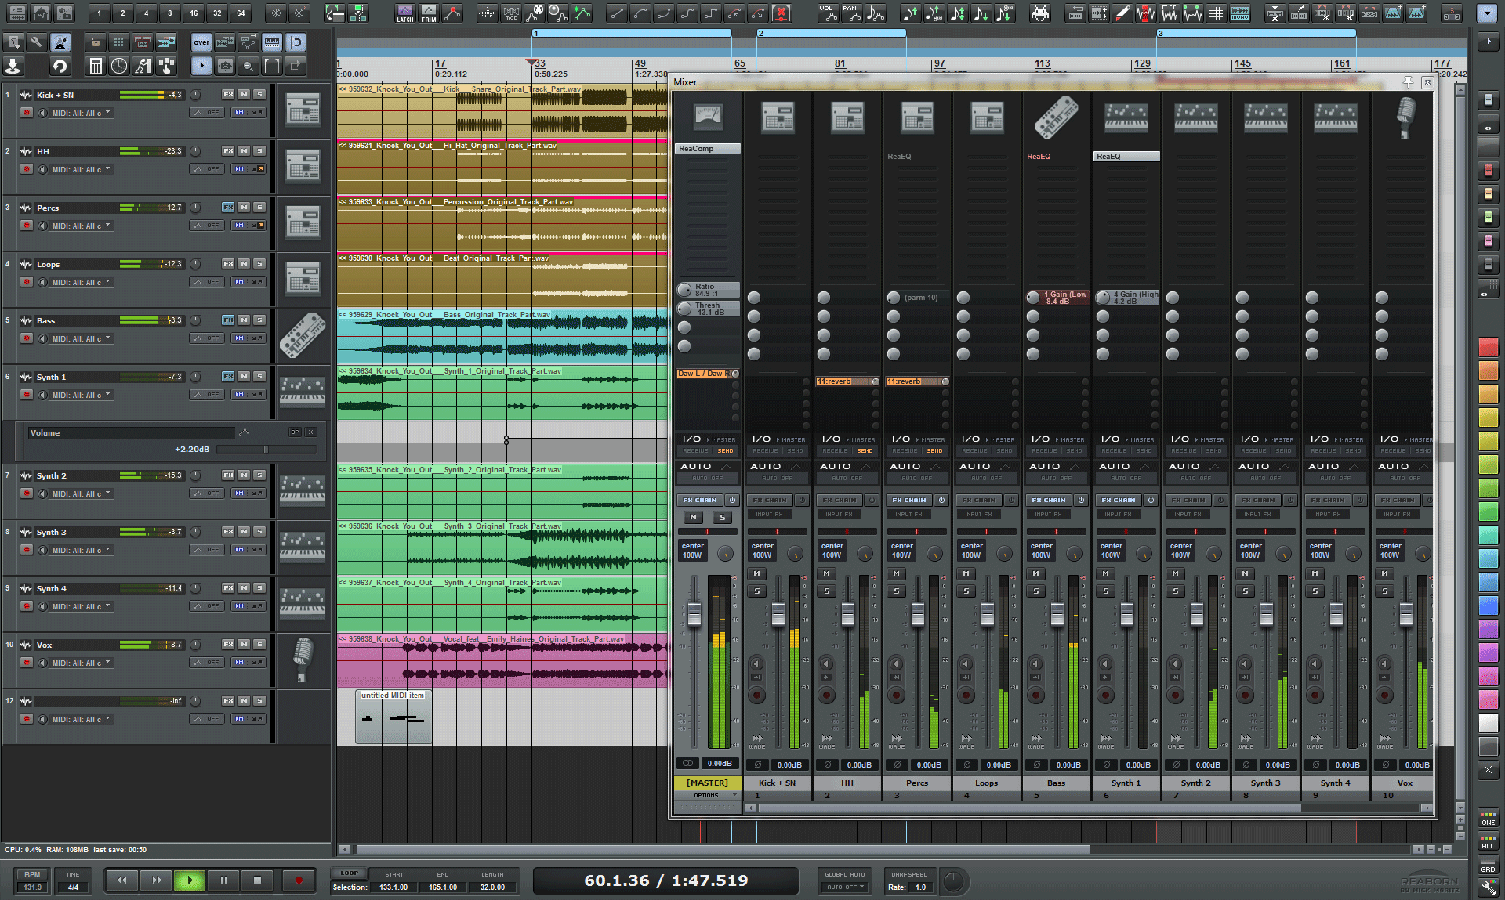Solo the HH track
The image size is (1505, 900).
pos(259,150)
